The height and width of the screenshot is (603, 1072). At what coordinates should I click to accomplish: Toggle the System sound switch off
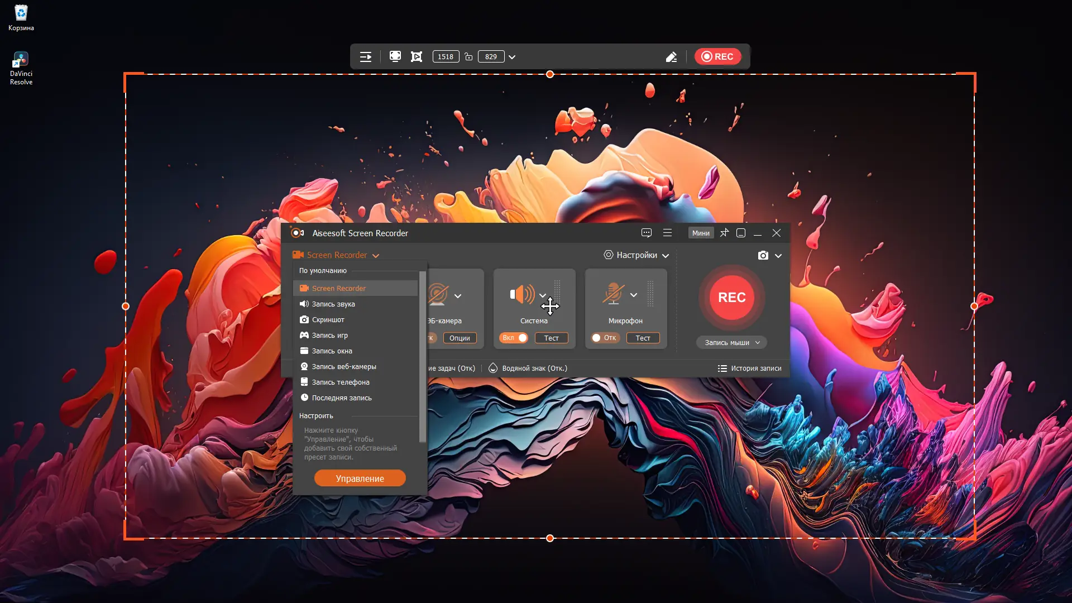(x=514, y=338)
